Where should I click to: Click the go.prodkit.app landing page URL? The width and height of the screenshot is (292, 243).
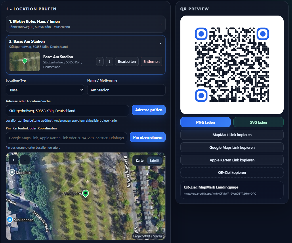pyautogui.click(x=220, y=193)
